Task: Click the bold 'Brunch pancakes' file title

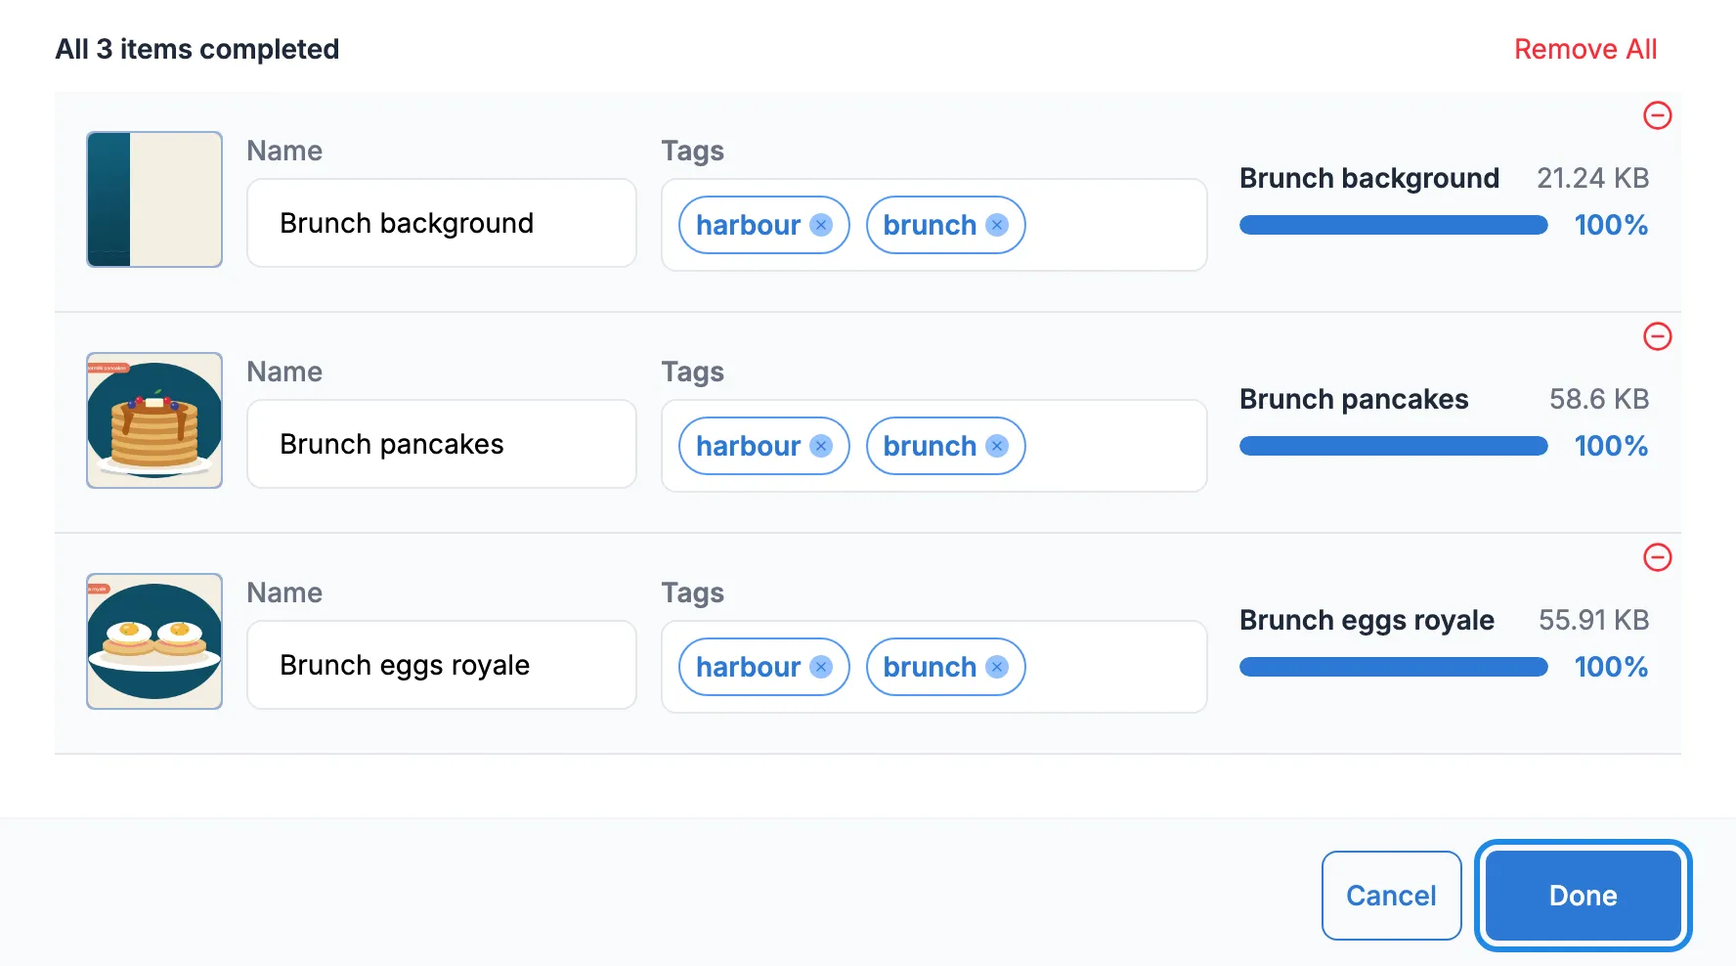Action: (x=1354, y=399)
